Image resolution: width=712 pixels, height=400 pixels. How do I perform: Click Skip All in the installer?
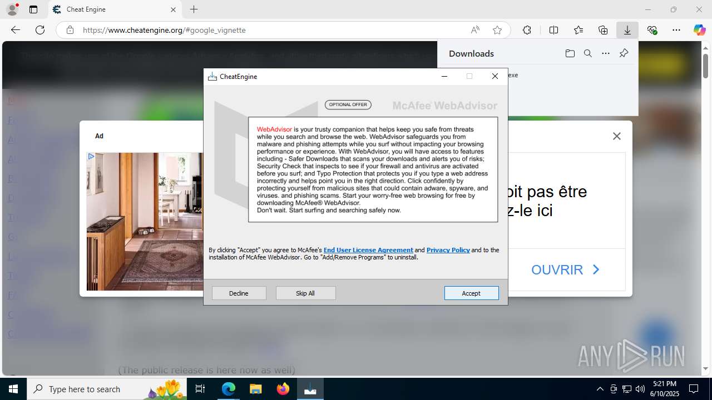(305, 293)
